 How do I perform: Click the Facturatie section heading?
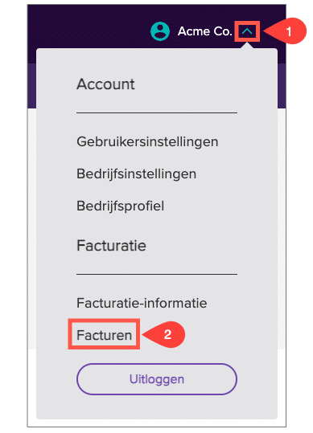click(111, 246)
